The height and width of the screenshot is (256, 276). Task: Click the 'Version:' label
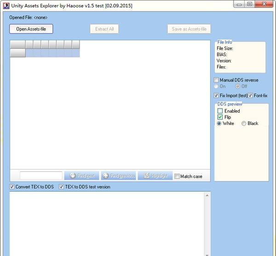224,61
